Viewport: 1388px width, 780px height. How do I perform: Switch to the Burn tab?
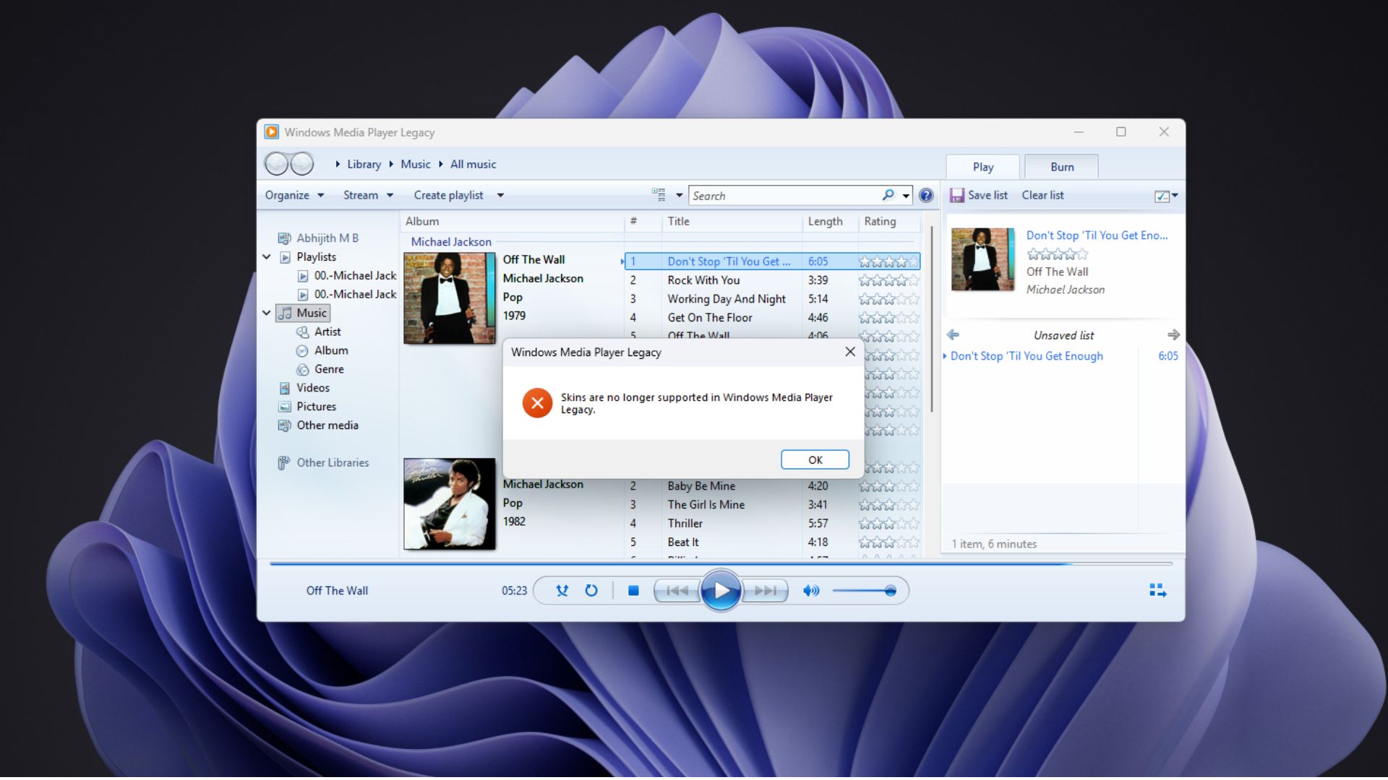coord(1061,167)
